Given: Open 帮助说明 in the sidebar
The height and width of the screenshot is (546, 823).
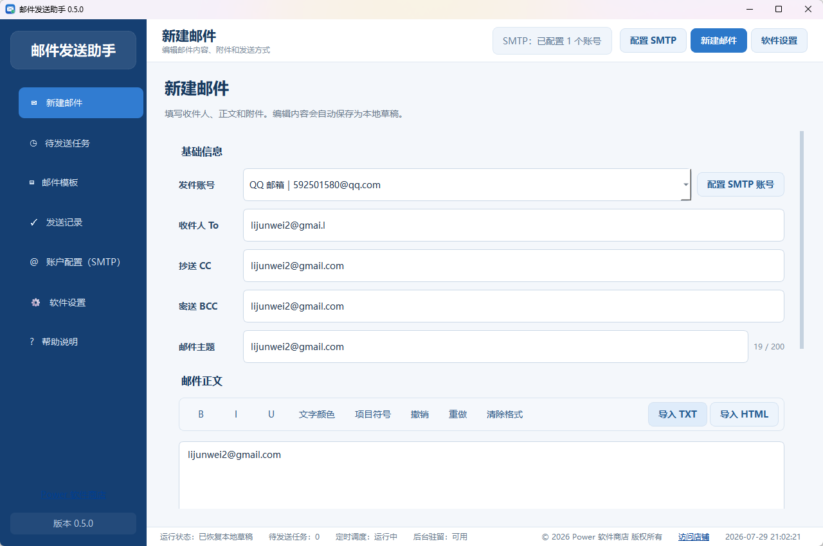Looking at the screenshot, I should pos(81,342).
